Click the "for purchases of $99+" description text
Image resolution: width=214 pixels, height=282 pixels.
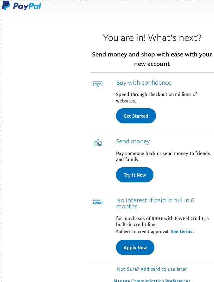(x=162, y=221)
